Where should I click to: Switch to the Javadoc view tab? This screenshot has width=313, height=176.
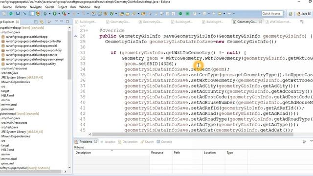pos(108,142)
